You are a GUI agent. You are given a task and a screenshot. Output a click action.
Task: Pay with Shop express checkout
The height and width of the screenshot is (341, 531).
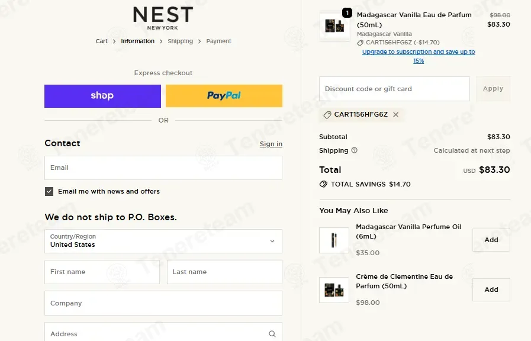pyautogui.click(x=102, y=96)
